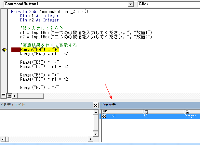
Task: Click the Procedure View button
Action: [x=4, y=96]
